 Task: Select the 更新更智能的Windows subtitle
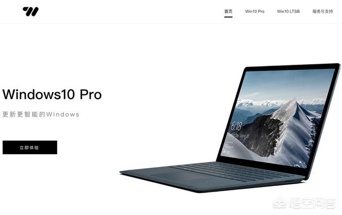tap(41, 114)
